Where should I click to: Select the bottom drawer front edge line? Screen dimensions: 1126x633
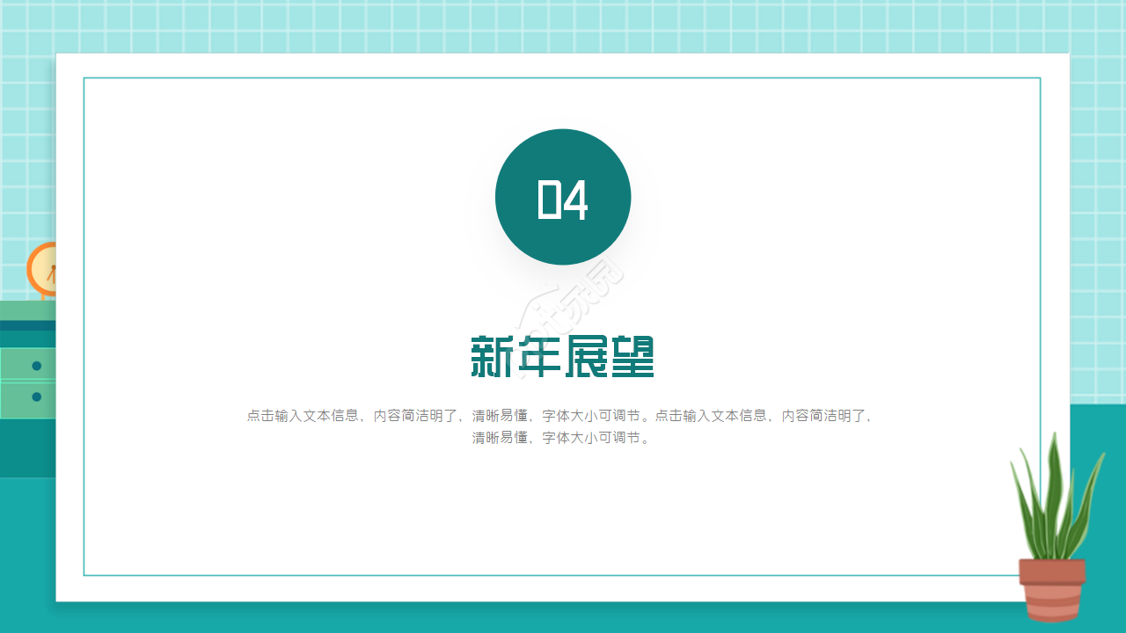pos(26,418)
